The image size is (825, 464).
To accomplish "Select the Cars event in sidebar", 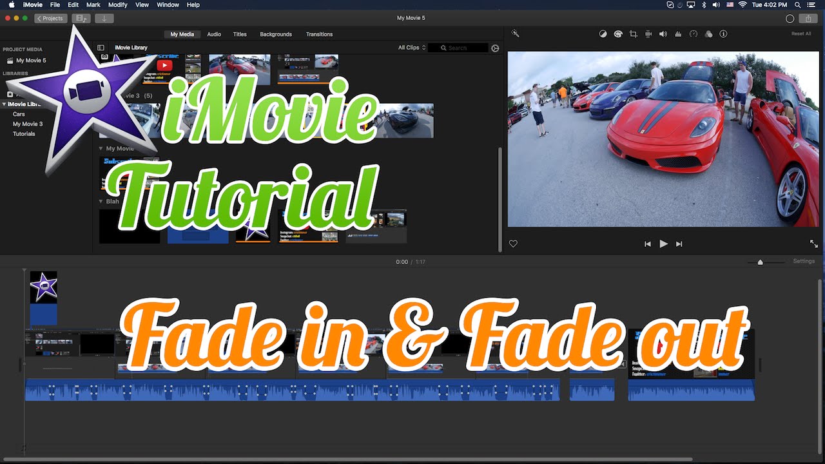I will pyautogui.click(x=19, y=114).
